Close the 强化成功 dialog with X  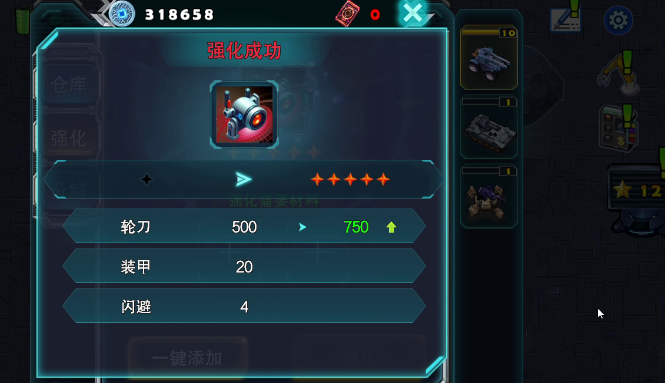pos(413,13)
